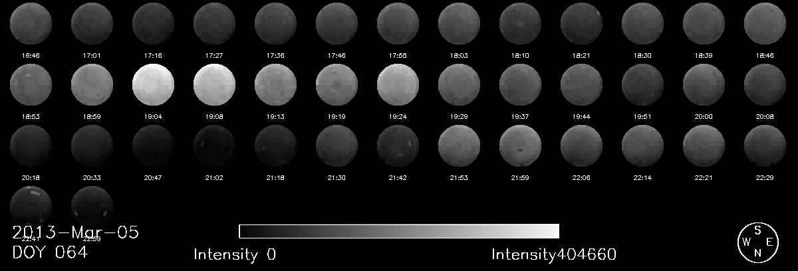Image resolution: width=798 pixels, height=271 pixels.
Task: Select the 20:18 disk thumbnail
Action: pyautogui.click(x=31, y=145)
